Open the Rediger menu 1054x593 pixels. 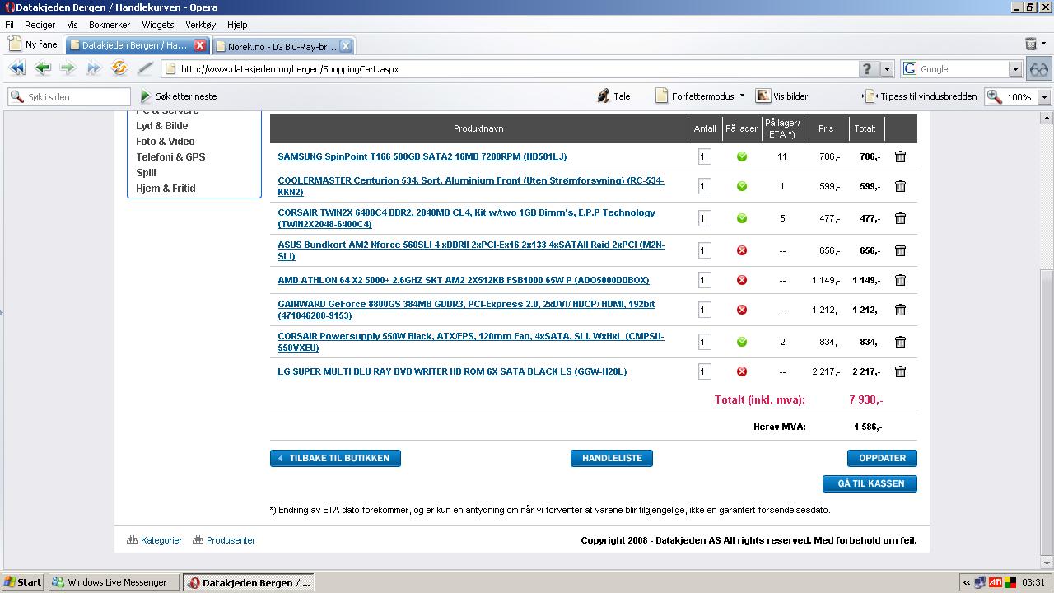point(40,25)
